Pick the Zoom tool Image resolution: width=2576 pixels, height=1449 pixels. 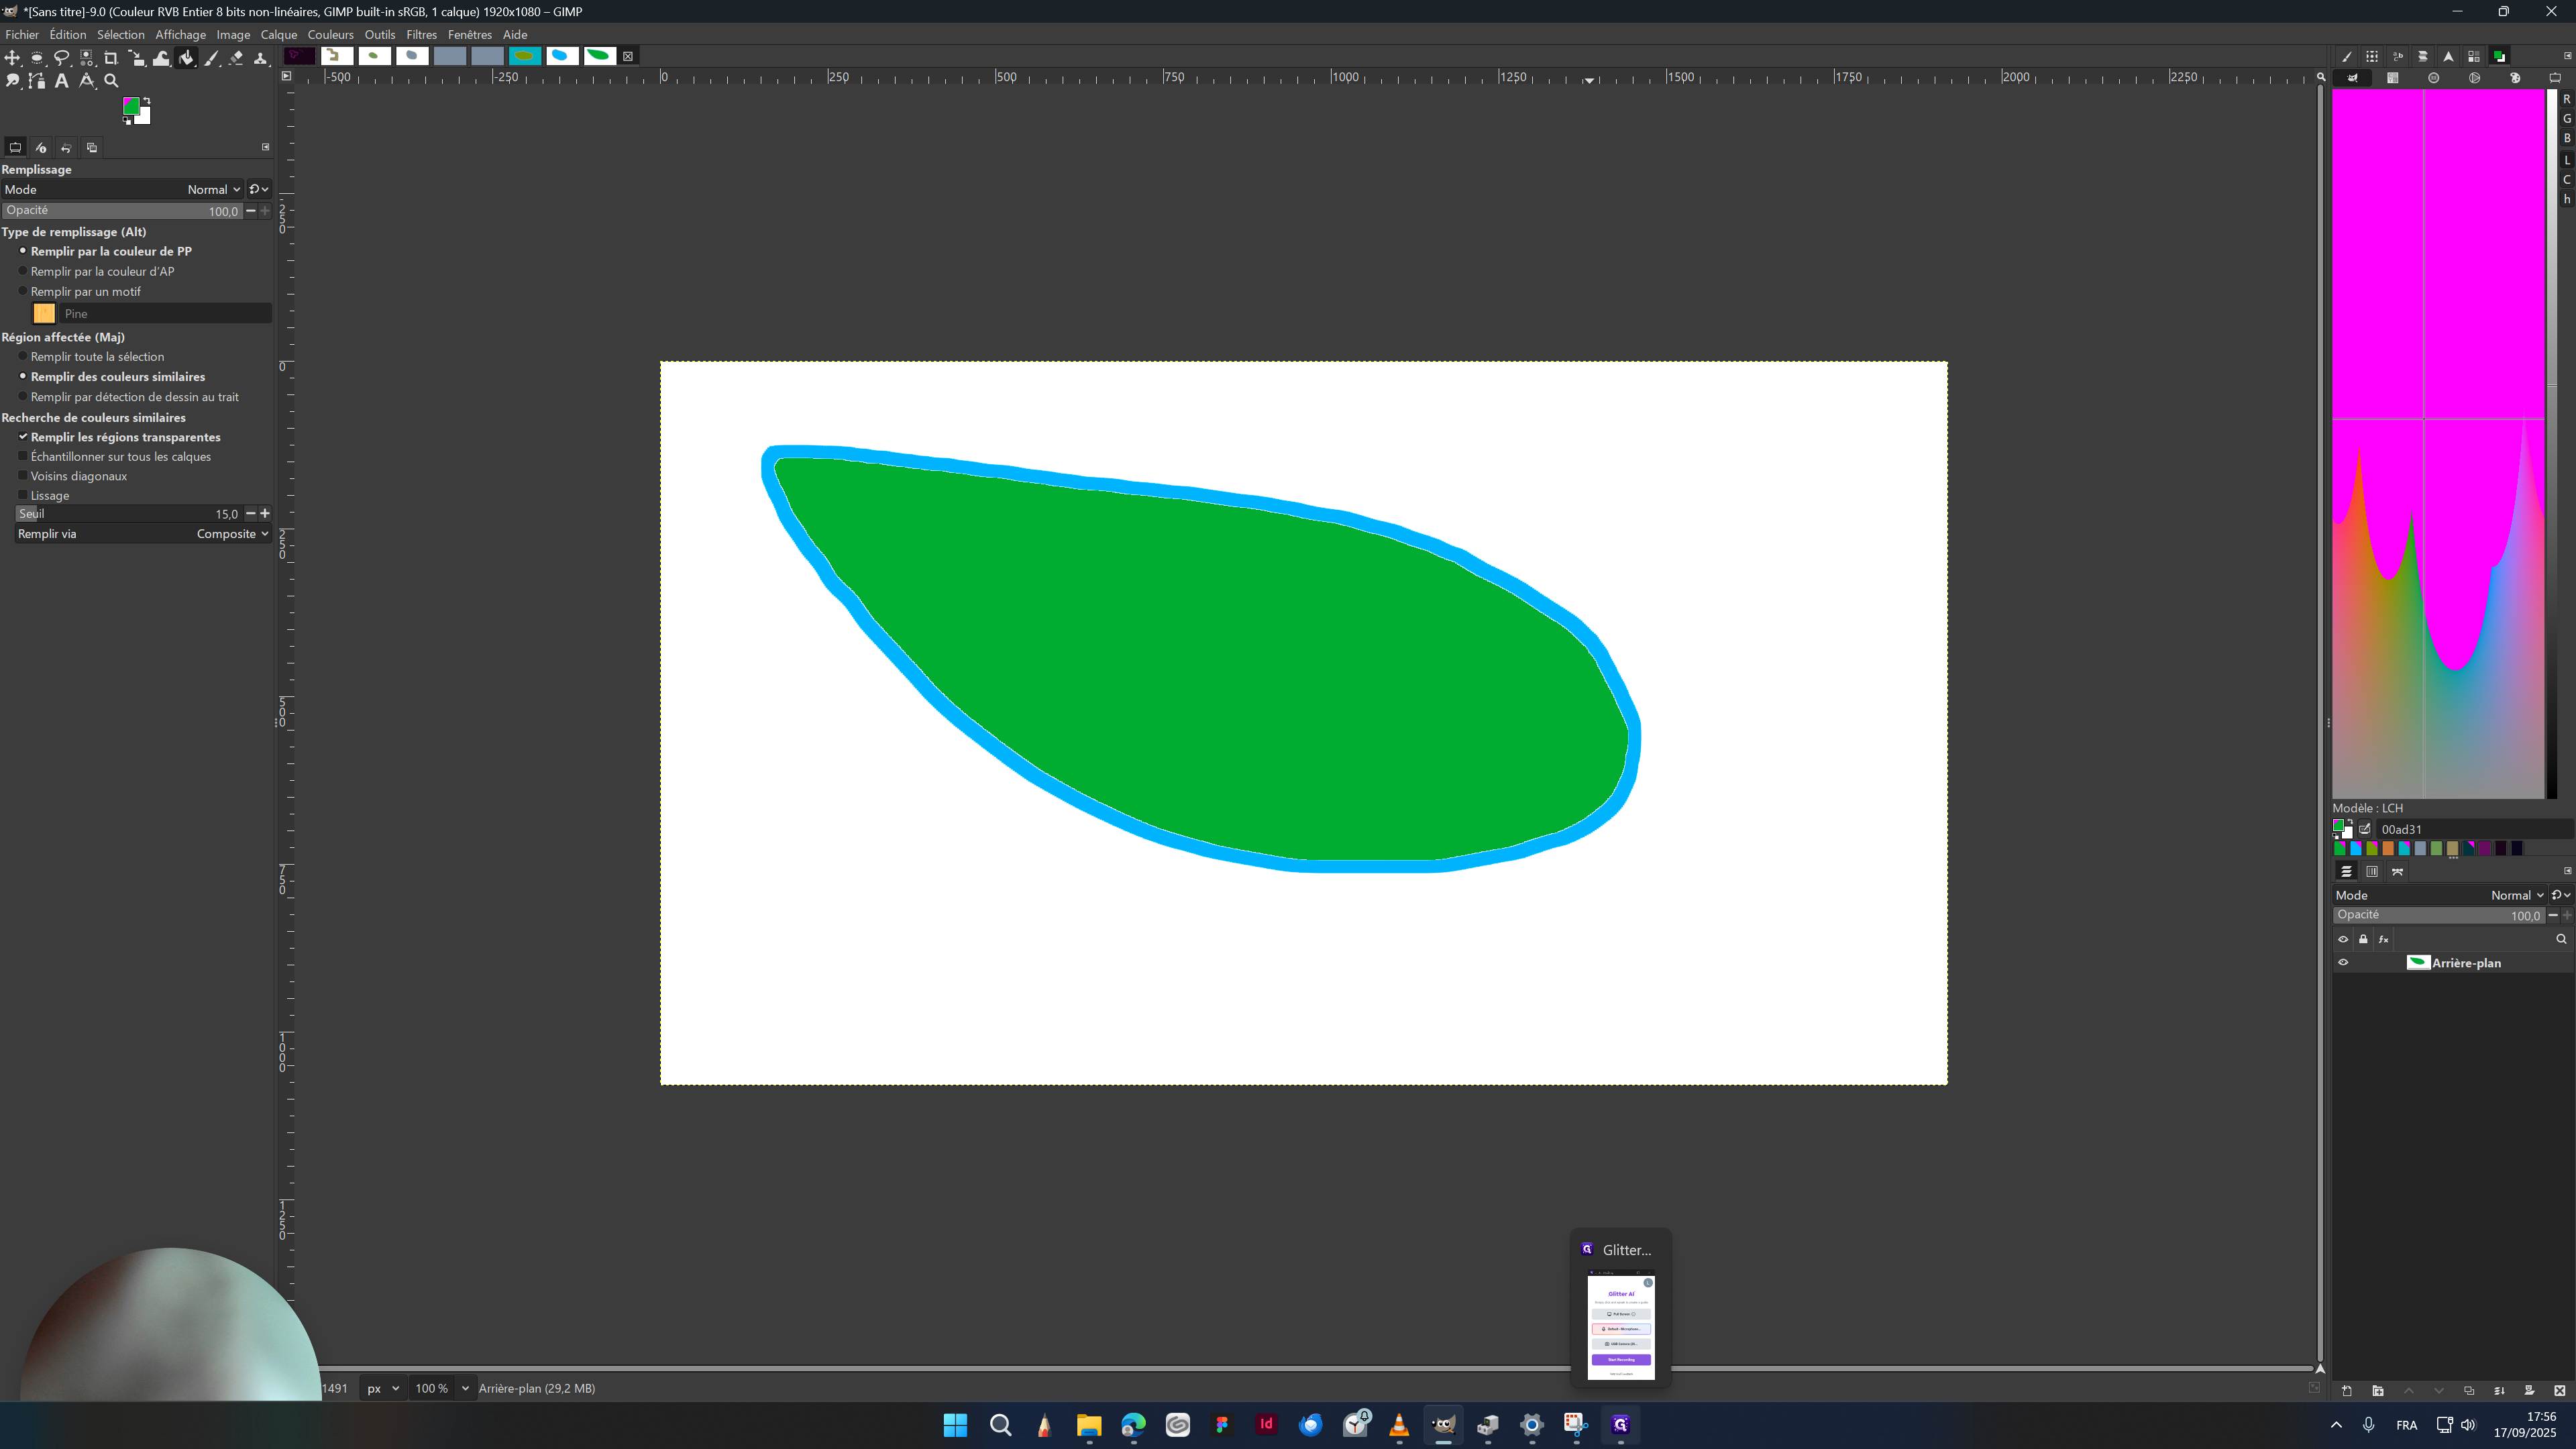click(x=111, y=81)
